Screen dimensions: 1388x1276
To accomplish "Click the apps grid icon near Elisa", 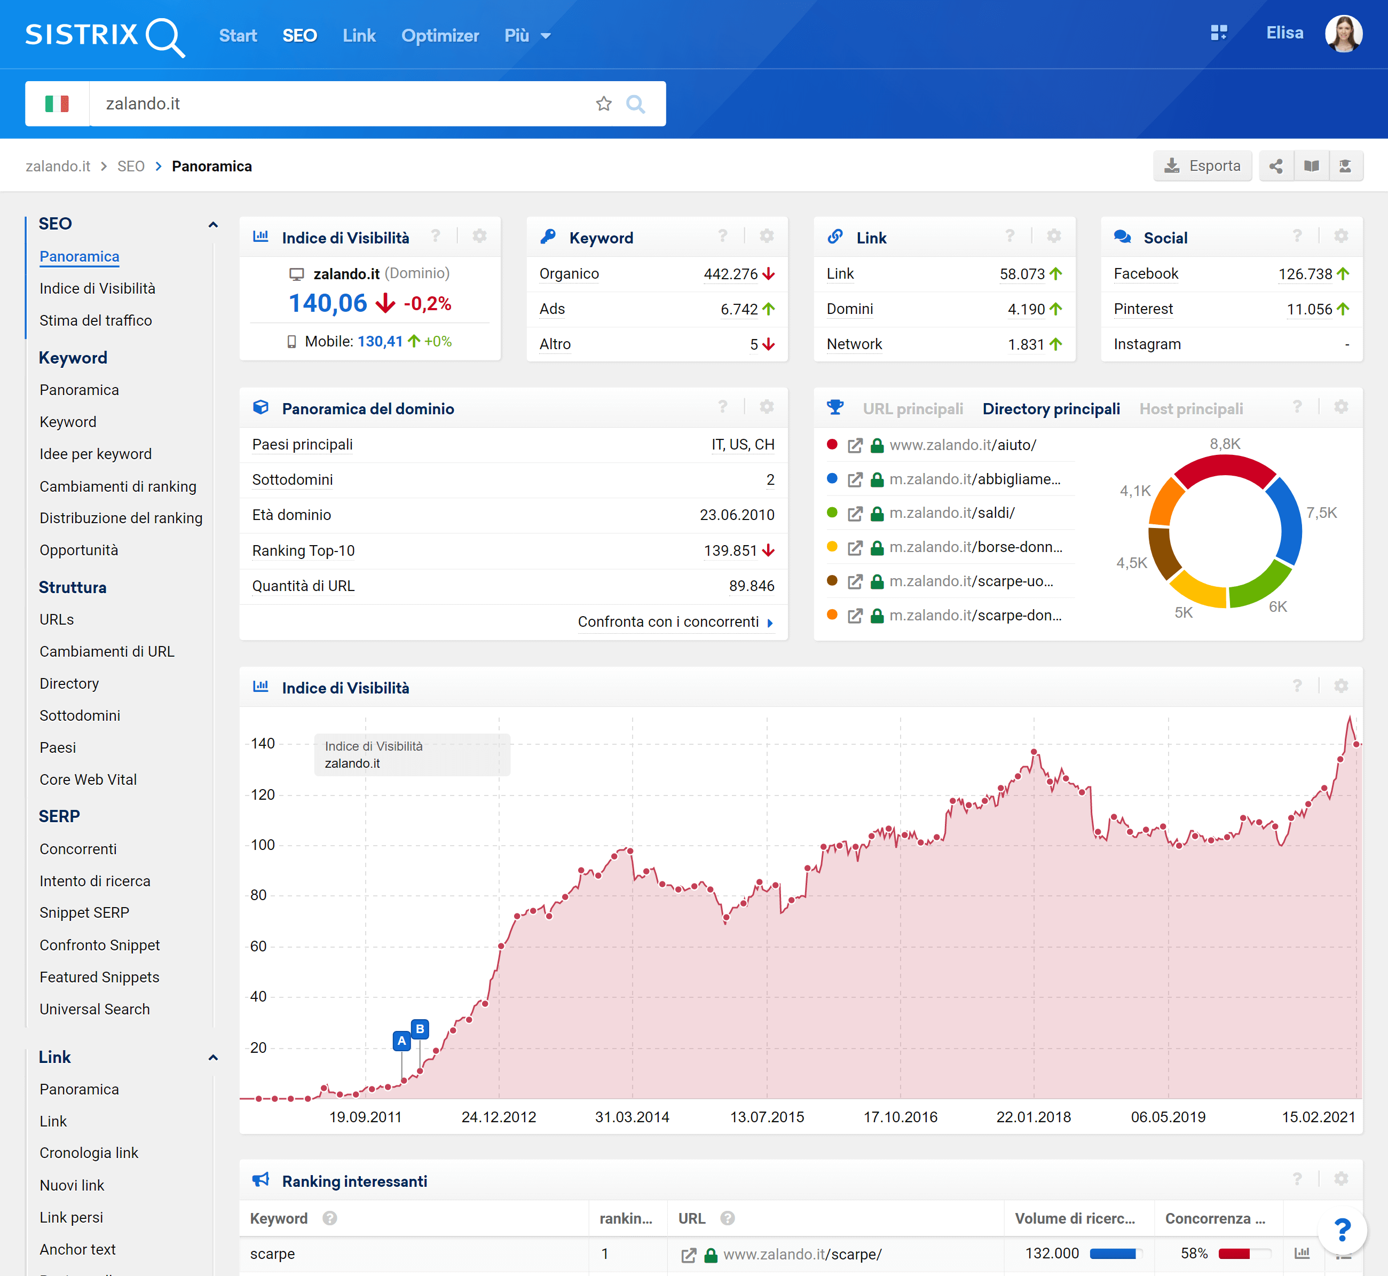I will click(x=1219, y=33).
